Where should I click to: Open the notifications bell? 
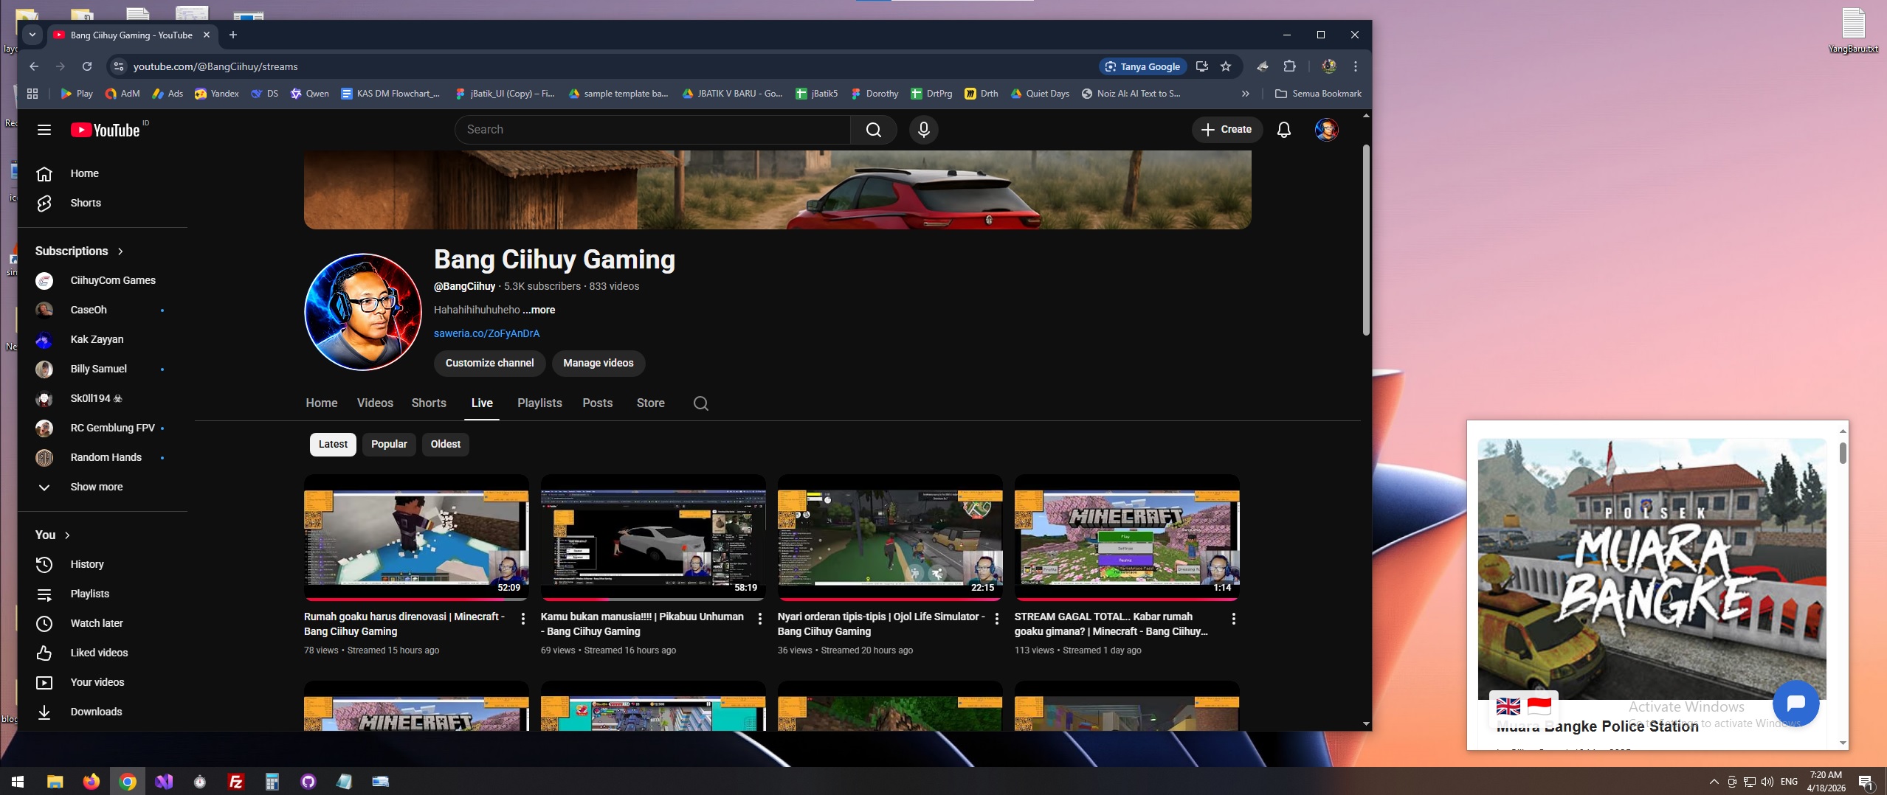click(1284, 130)
